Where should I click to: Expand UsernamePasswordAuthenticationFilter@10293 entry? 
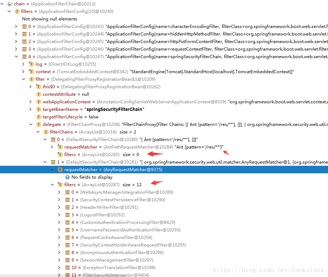[59, 230]
